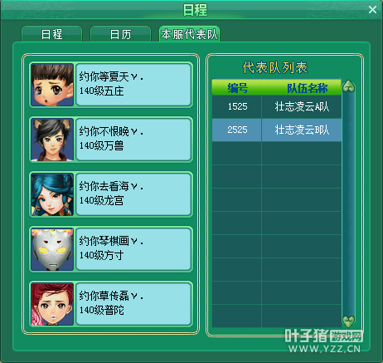The height and width of the screenshot is (363, 383).
Task: Click red-haired avatar of 约你草传磊
Action: coord(52,304)
